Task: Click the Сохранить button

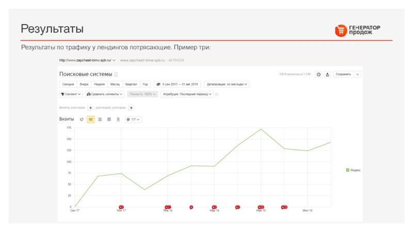Action: 344,74
